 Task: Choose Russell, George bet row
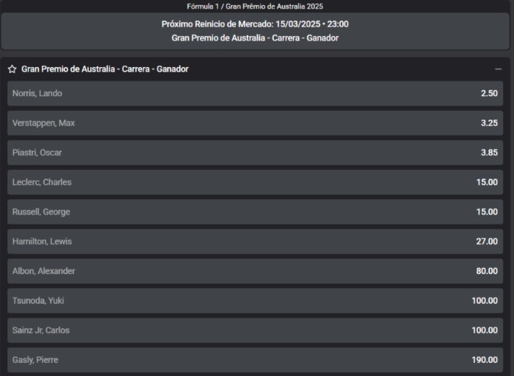click(255, 211)
